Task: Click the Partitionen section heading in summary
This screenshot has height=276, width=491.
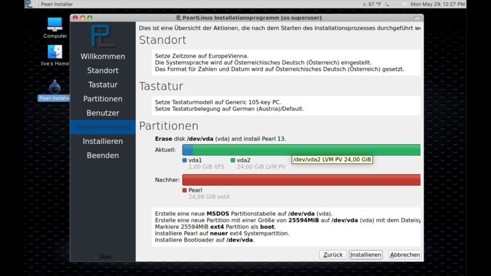Action: tap(168, 126)
